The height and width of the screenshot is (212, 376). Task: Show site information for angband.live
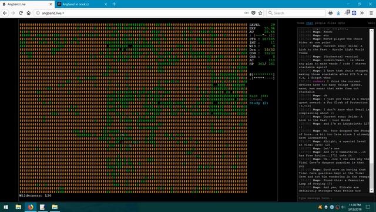38,13
